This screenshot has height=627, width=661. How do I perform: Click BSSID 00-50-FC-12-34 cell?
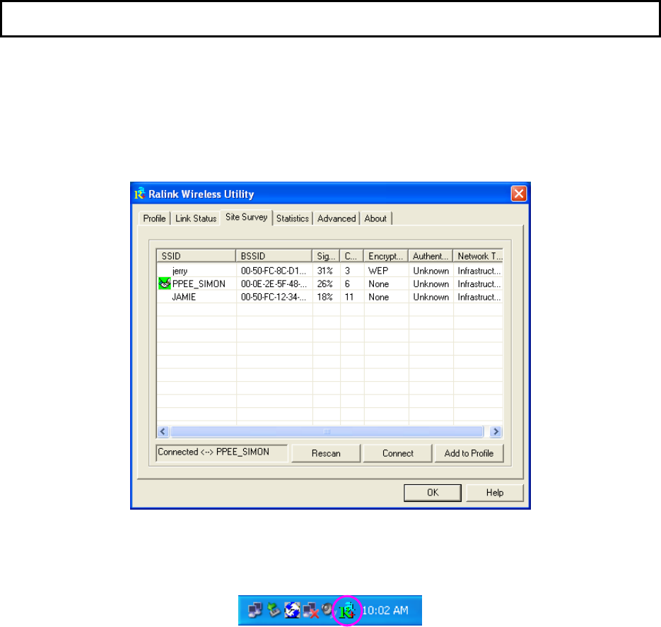coord(274,297)
